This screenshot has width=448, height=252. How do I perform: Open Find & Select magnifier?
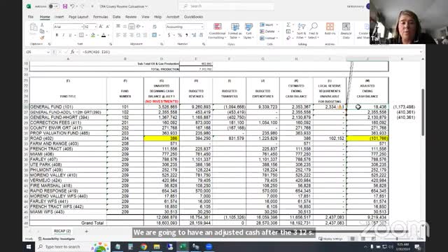point(314,31)
